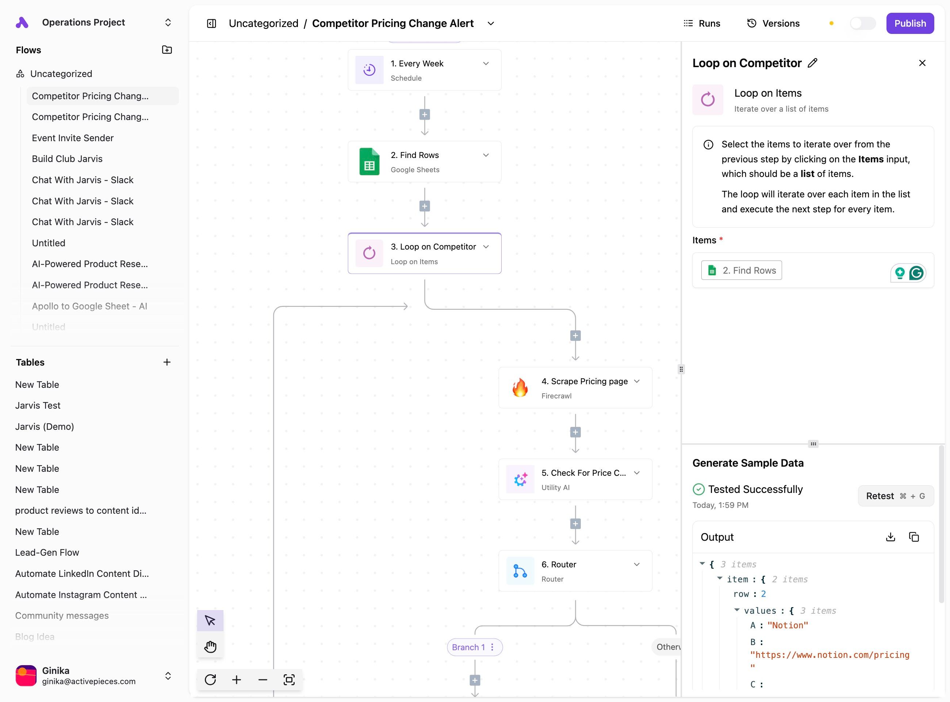Open the flow title dropdown chevron
Screen dimensions: 950x702
point(491,23)
